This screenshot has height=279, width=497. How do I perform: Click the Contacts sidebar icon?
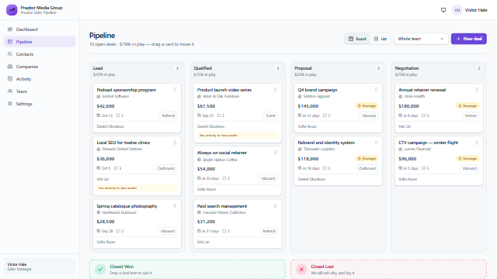pos(10,54)
